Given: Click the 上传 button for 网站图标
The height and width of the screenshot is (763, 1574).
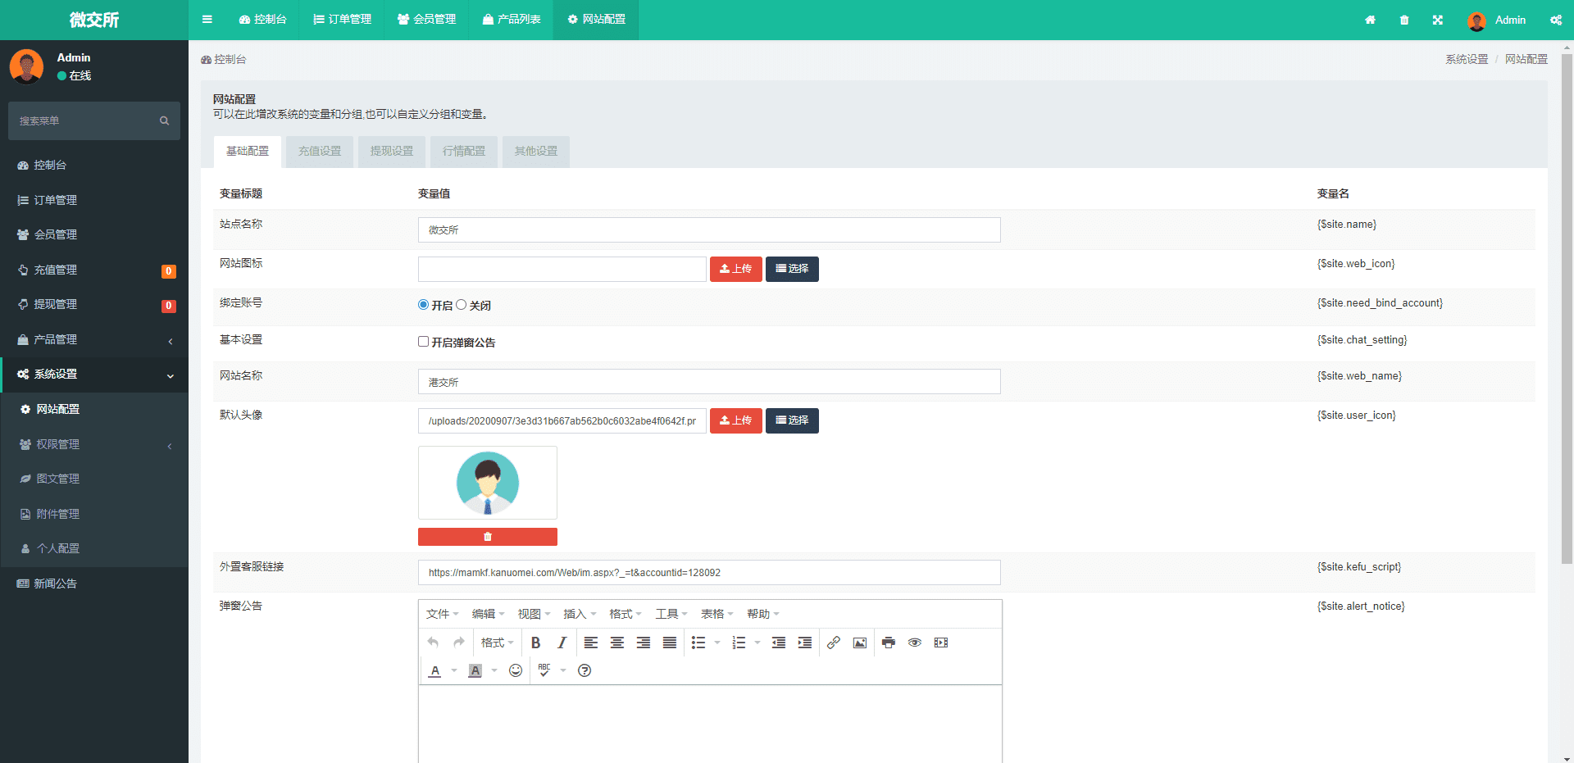Looking at the screenshot, I should click(735, 269).
